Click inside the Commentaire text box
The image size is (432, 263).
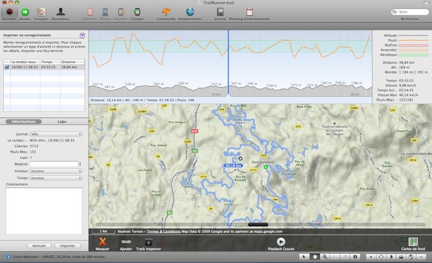[x=44, y=211]
